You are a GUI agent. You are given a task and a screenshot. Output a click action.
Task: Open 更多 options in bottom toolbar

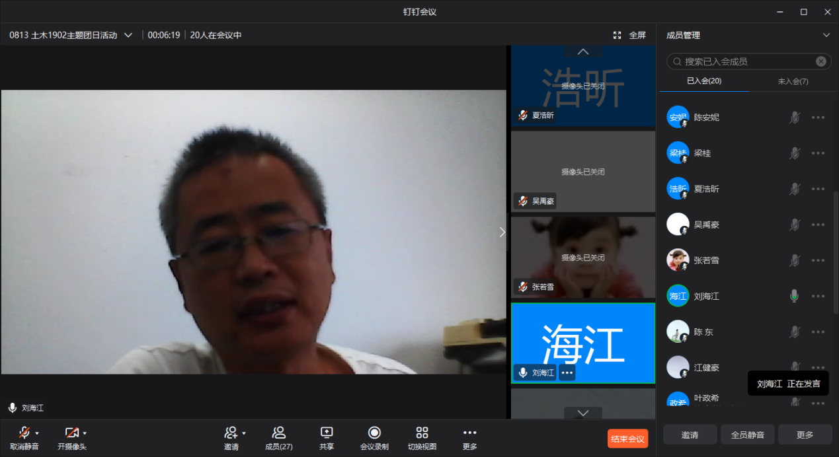469,433
